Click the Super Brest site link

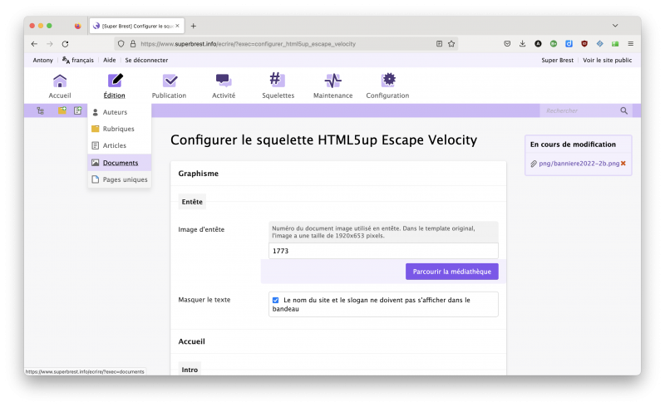click(557, 60)
